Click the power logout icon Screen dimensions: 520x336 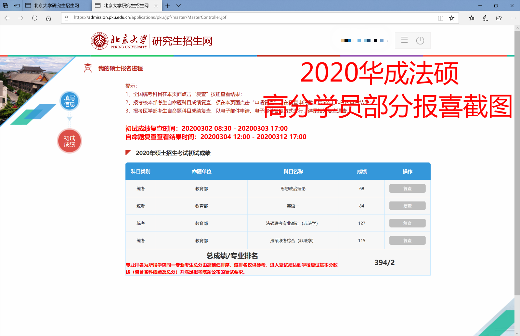pos(420,40)
